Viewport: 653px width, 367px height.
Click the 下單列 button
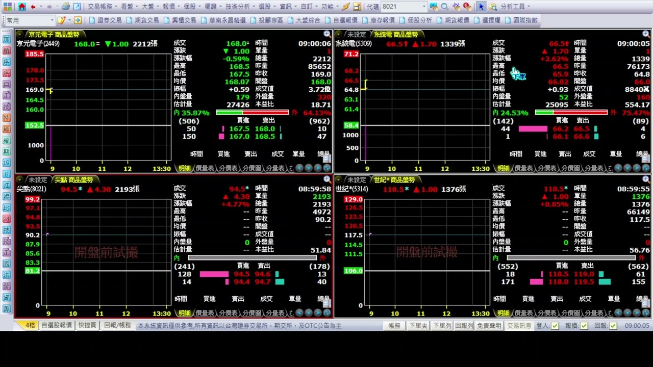click(x=442, y=326)
